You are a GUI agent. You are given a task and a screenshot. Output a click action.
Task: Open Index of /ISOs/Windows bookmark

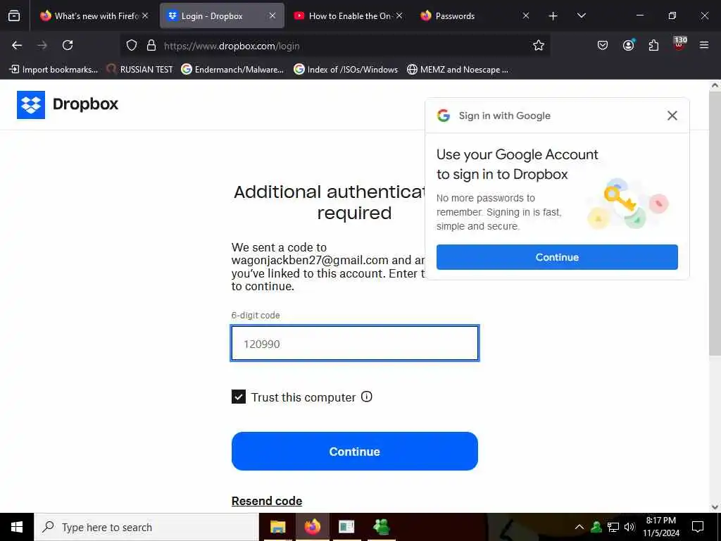(x=346, y=70)
